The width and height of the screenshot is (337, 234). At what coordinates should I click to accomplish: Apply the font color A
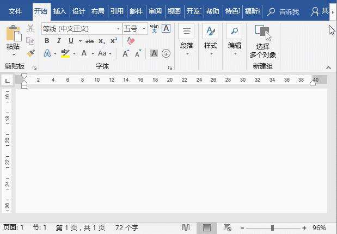click(84, 53)
